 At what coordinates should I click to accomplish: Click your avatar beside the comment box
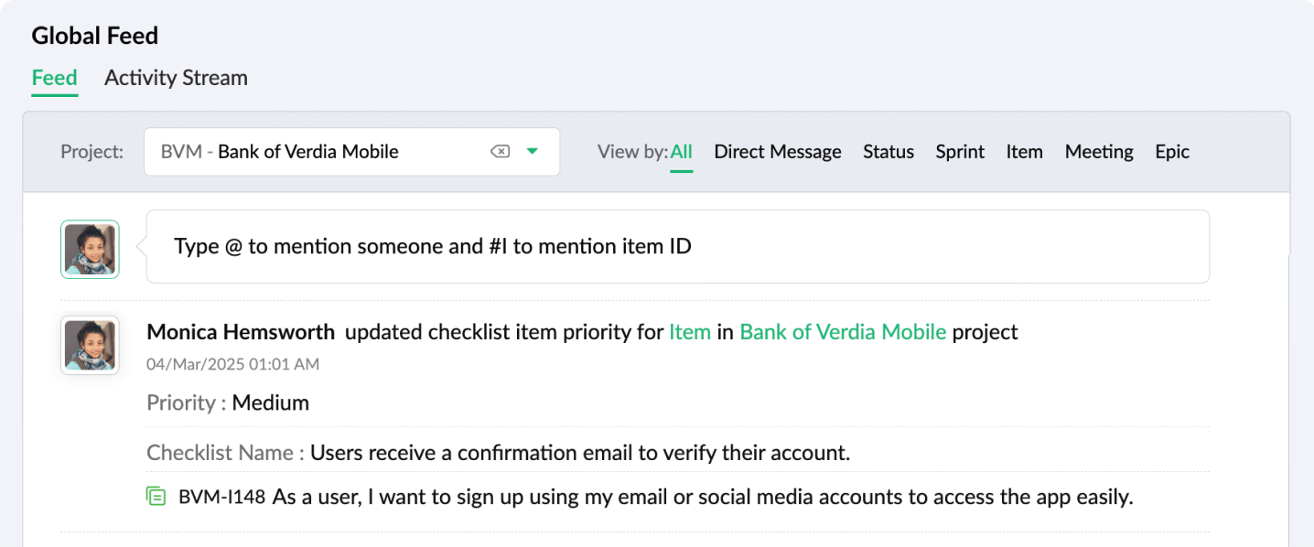click(x=90, y=249)
